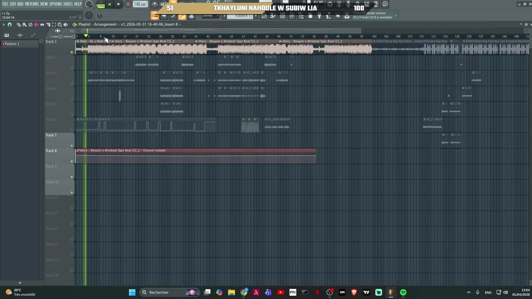Image resolution: width=532 pixels, height=299 pixels.
Task: Open the OPTIONS menu
Action: coord(55,4)
